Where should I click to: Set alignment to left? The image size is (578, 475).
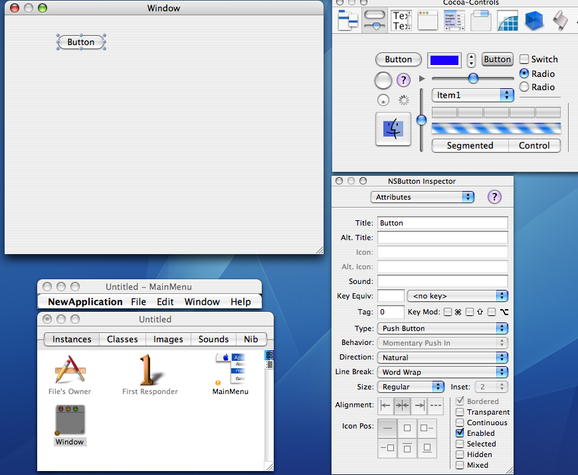[385, 405]
